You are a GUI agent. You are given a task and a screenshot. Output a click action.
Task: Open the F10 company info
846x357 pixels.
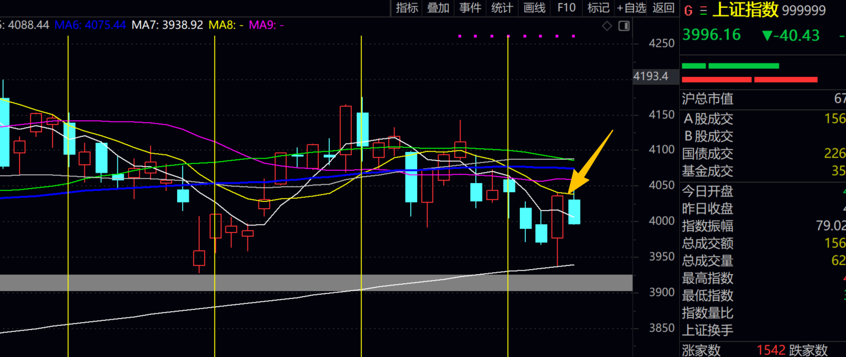(566, 8)
